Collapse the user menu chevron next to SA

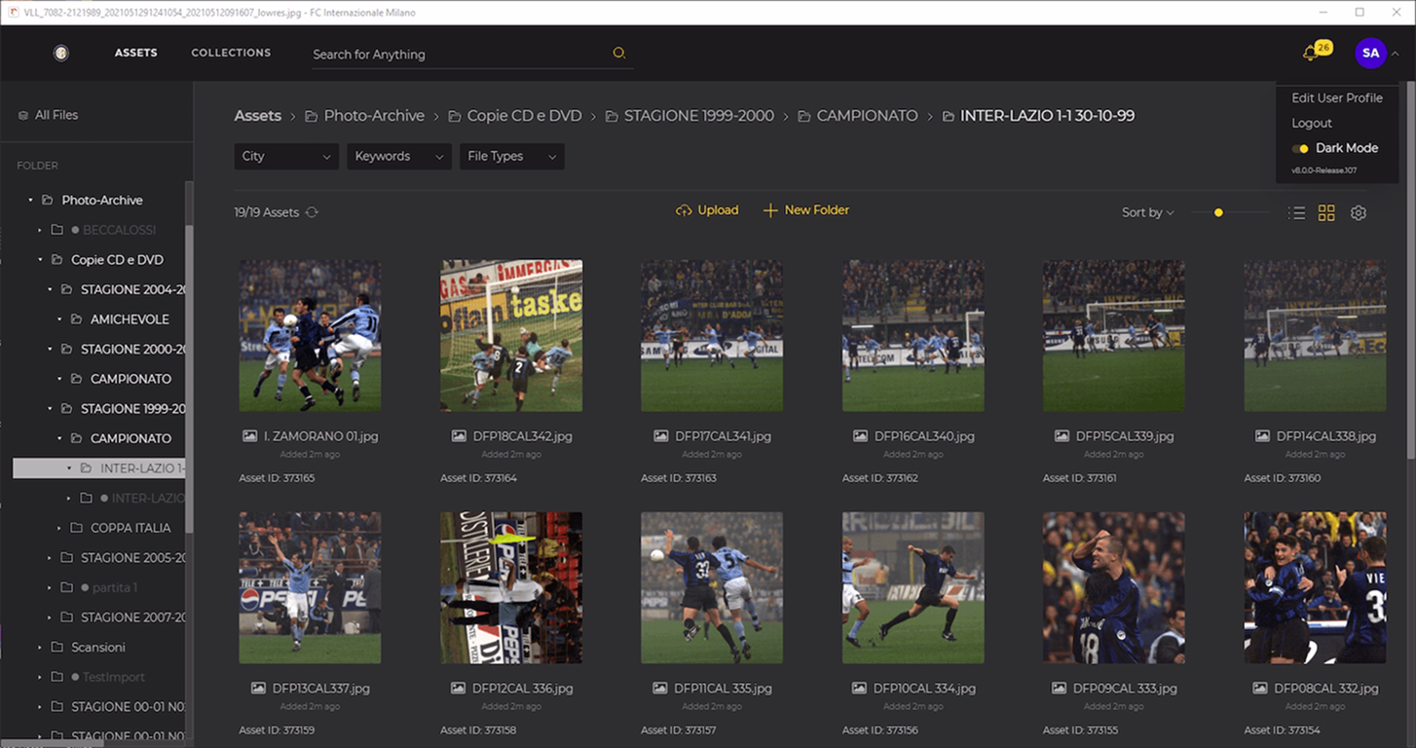pyautogui.click(x=1395, y=54)
